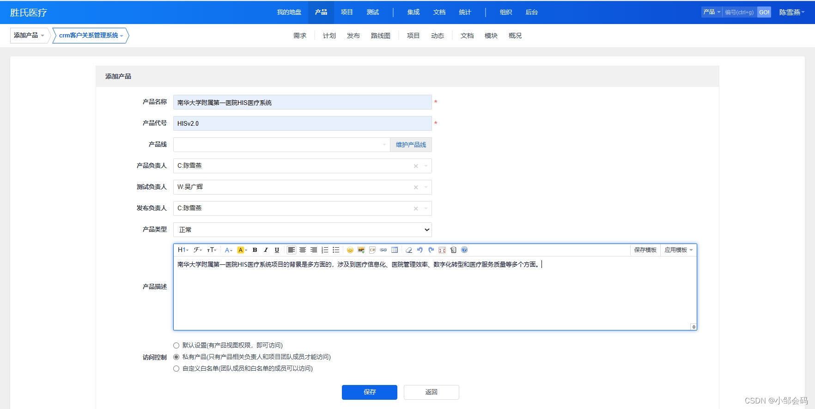Switch to the 模块 sub-tab
This screenshot has height=409, width=815.
[x=491, y=36]
